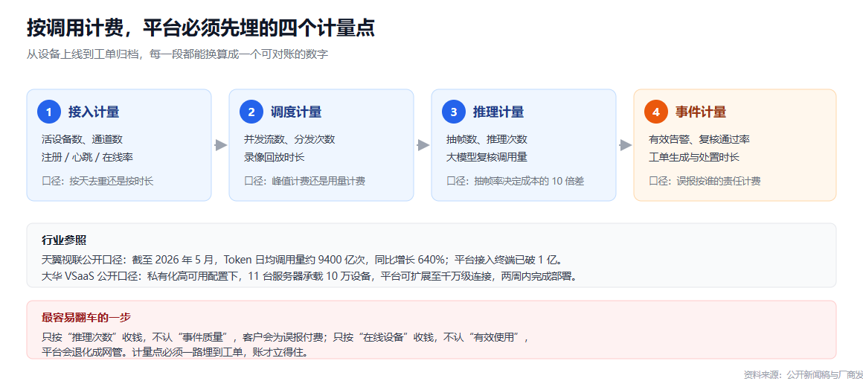Click the line starting 只按“推理次数”收钱
863x387 pixels.
(285, 337)
